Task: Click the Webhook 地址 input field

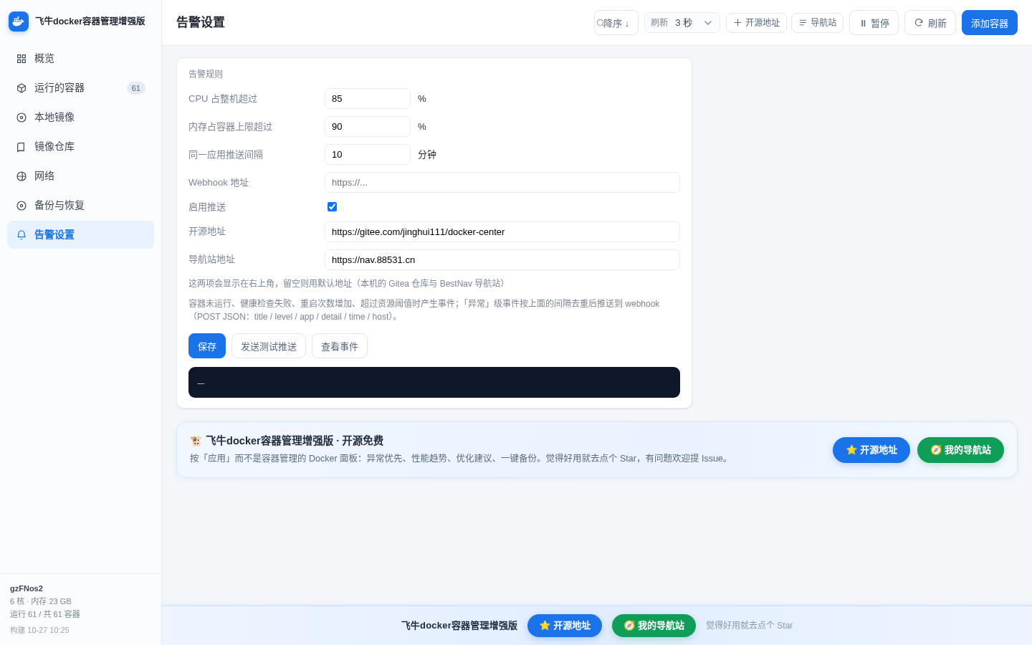Action: (x=502, y=183)
